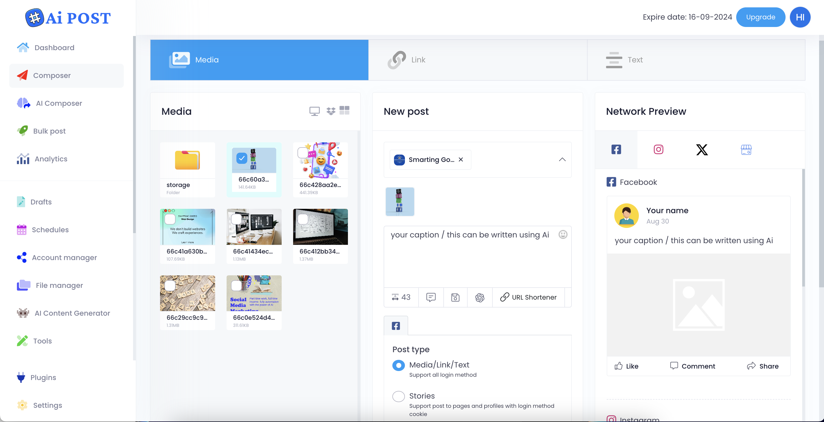Switch Media panel to grid view icon
Viewport: 824px width, 422px height.
(x=344, y=110)
